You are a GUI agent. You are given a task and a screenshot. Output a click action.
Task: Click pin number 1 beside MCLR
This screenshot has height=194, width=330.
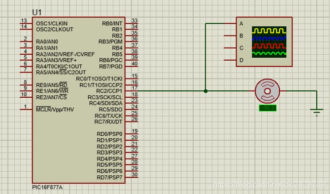pos(25,106)
